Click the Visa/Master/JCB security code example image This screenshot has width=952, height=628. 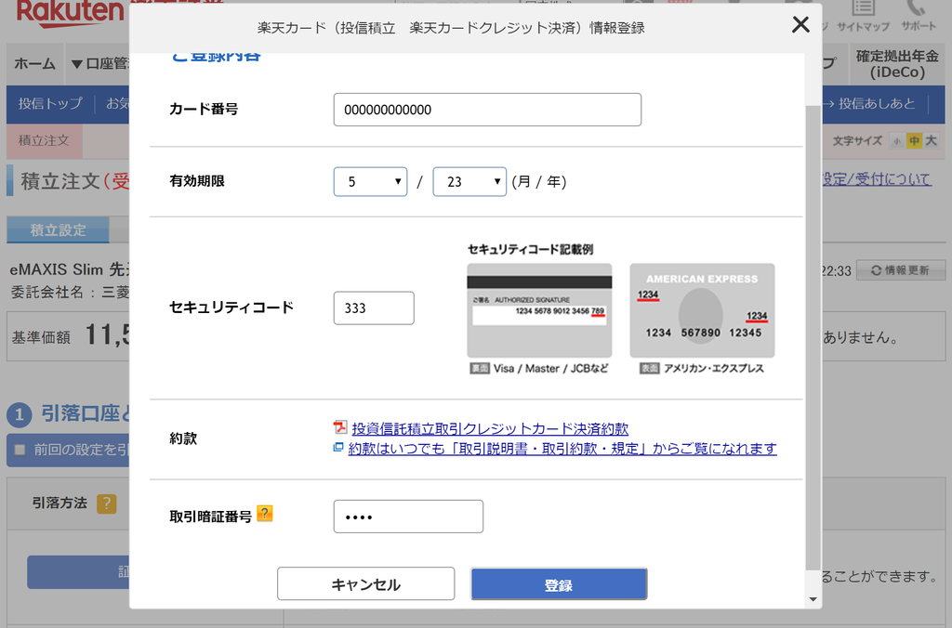pyautogui.click(x=539, y=310)
